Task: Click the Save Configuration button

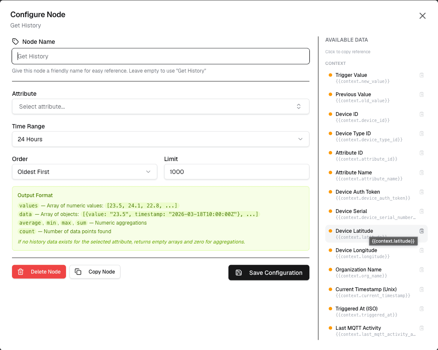Action: point(269,272)
